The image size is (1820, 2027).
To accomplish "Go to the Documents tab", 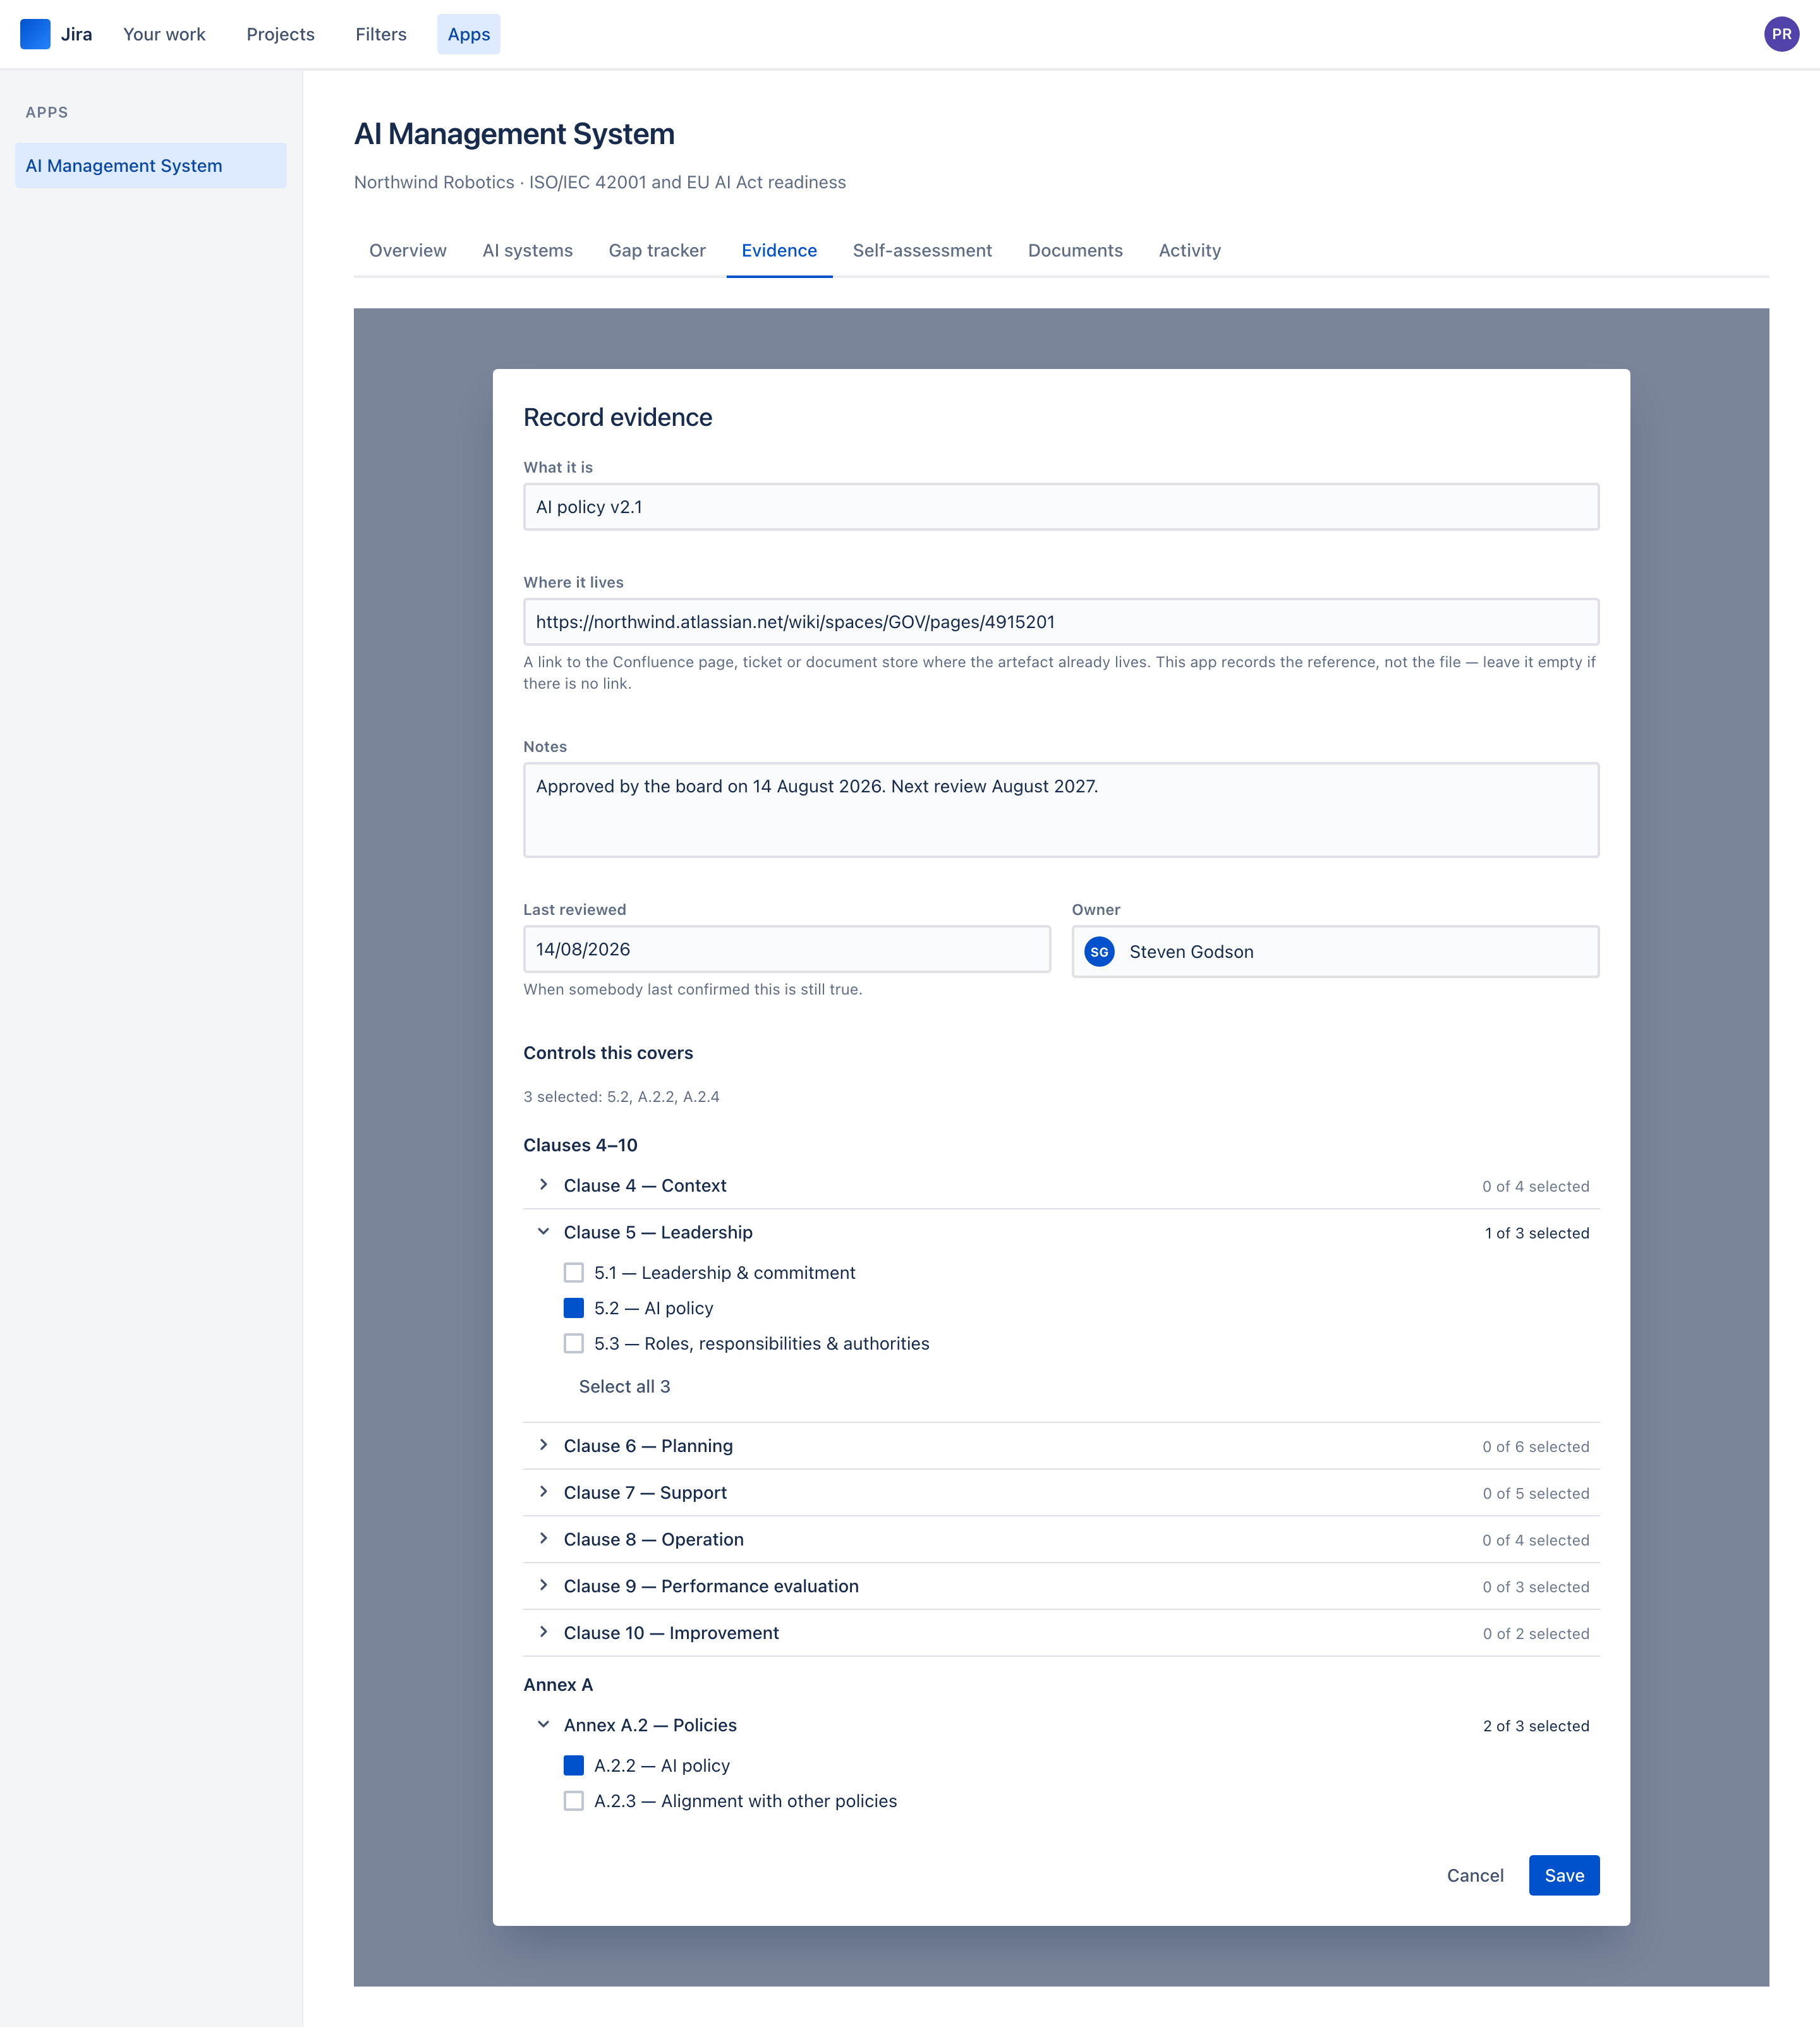I will pyautogui.click(x=1075, y=250).
